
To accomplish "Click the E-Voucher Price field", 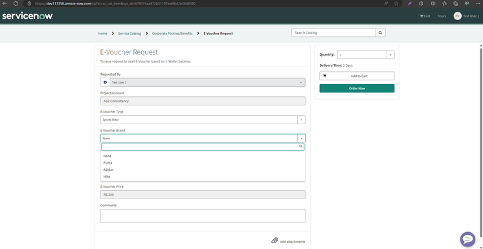I will pyautogui.click(x=203, y=195).
